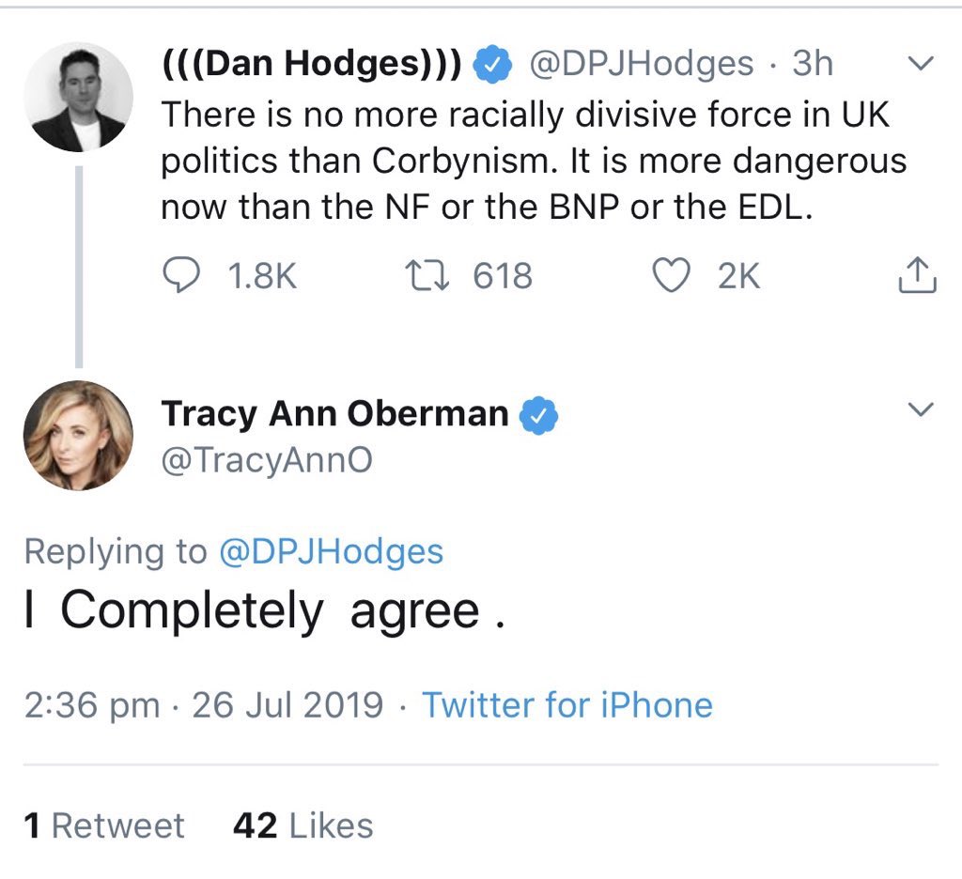962x879 pixels.
Task: Tap the retweet icon on Dan Hodges' tweet
Action: (x=427, y=275)
